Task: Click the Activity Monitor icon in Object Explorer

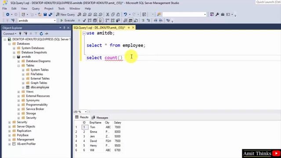Action: coord(47,34)
